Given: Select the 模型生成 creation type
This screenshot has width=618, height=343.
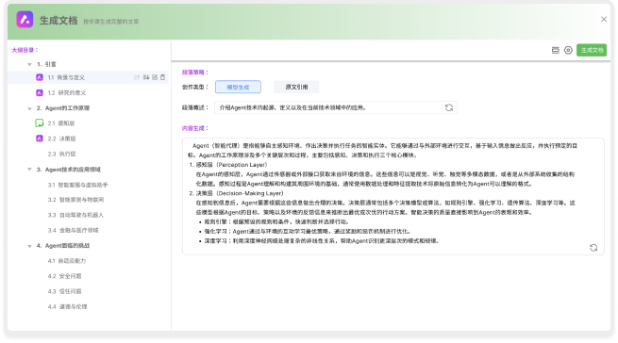Looking at the screenshot, I should tap(238, 87).
